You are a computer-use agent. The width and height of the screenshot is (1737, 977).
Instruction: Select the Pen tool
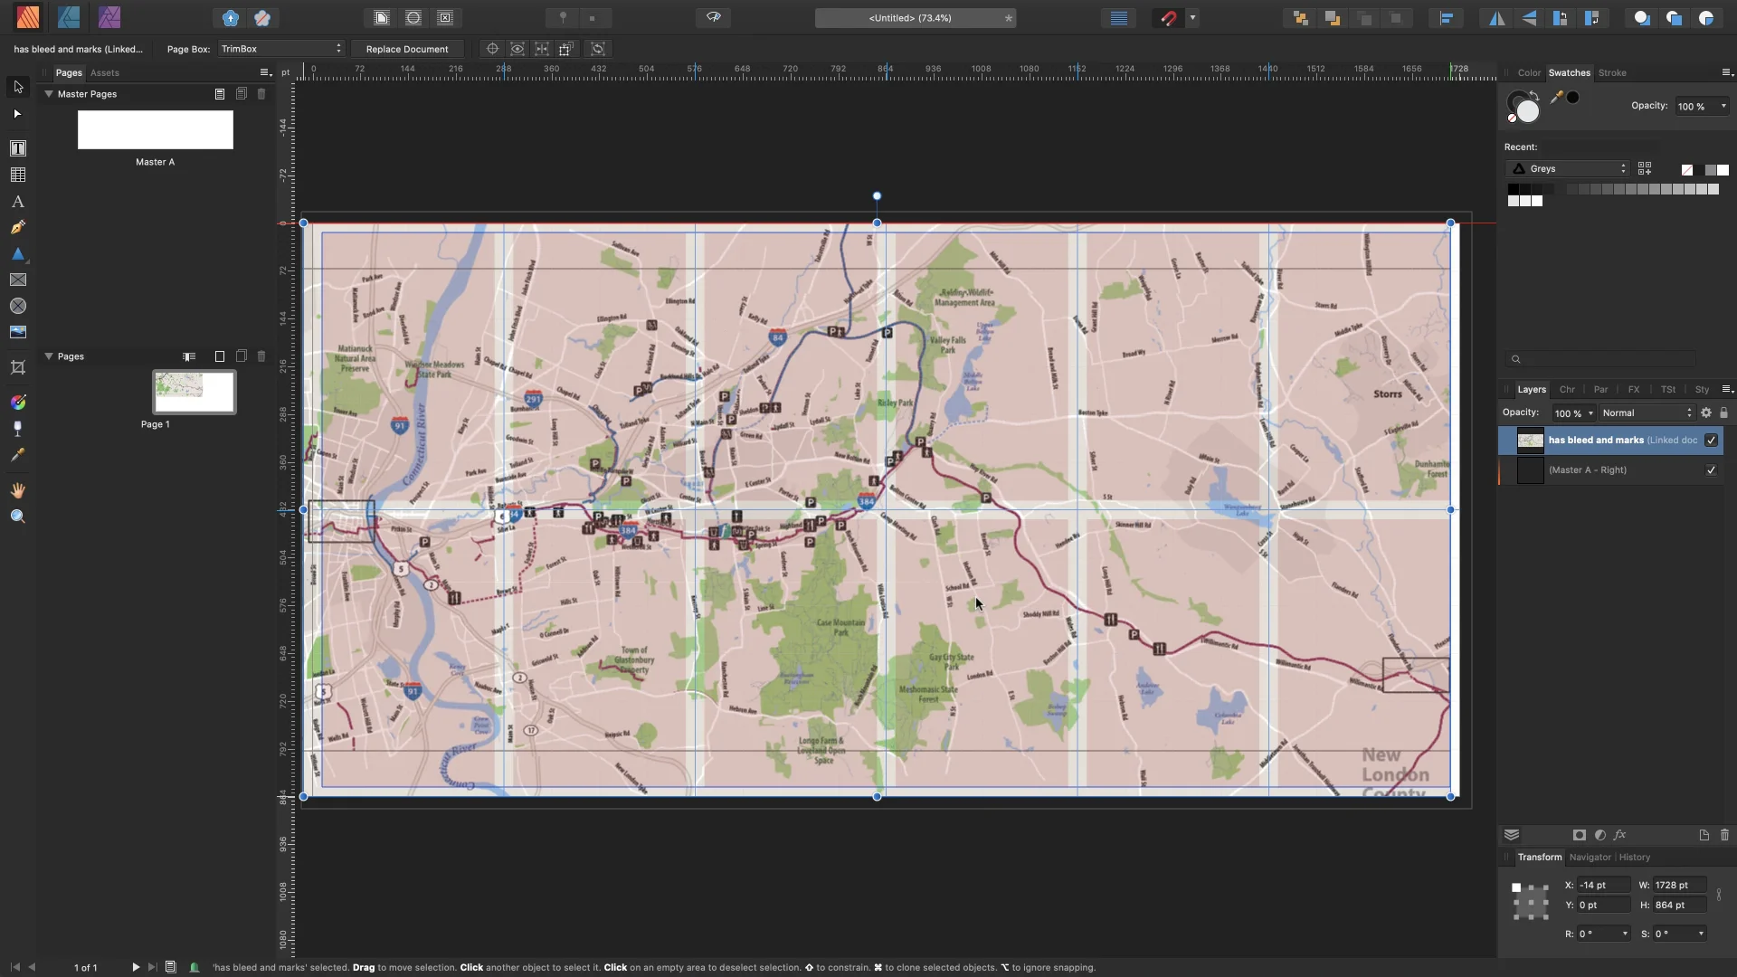[x=17, y=227]
